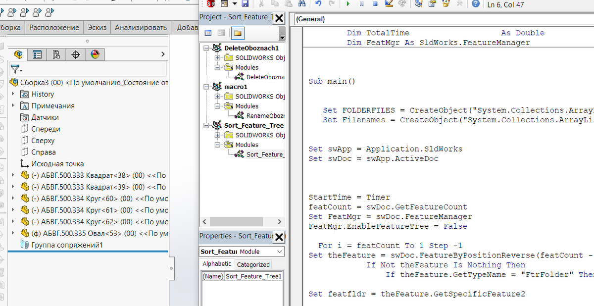Screen dimensions: 594x306
Task: Switch to the Categorized properties tab
Action: pyautogui.click(x=253, y=264)
